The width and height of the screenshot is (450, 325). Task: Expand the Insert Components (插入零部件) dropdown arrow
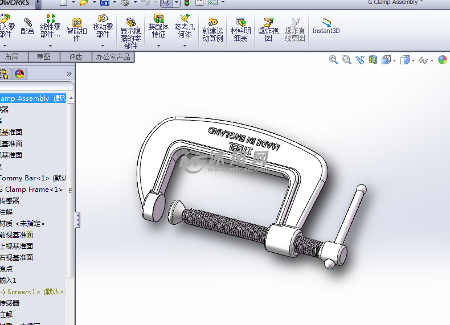[5, 46]
